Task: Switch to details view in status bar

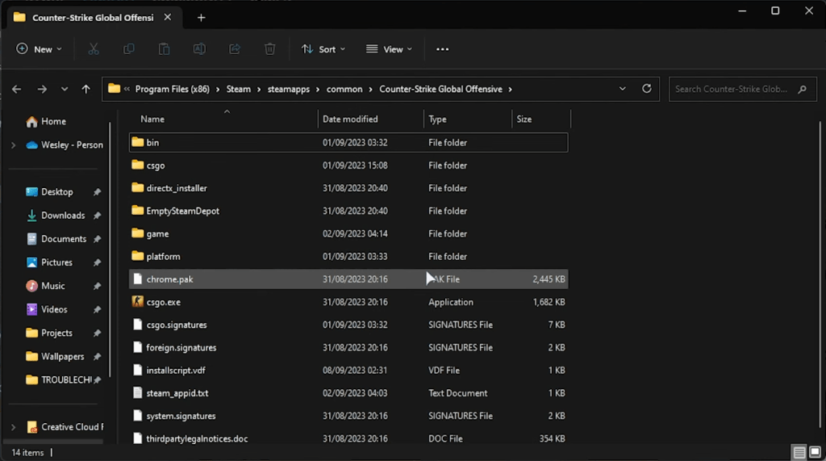Action: pos(799,452)
